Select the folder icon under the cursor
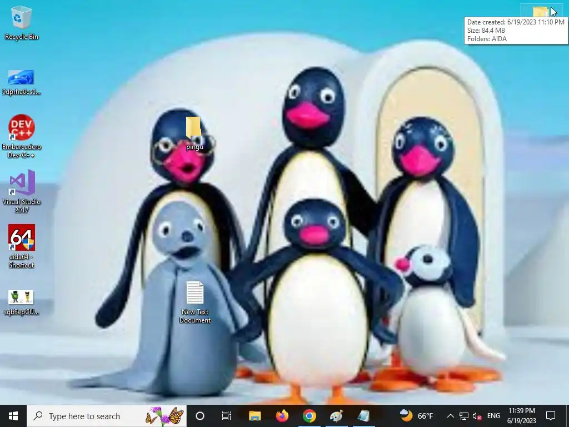569x427 pixels. (541, 11)
